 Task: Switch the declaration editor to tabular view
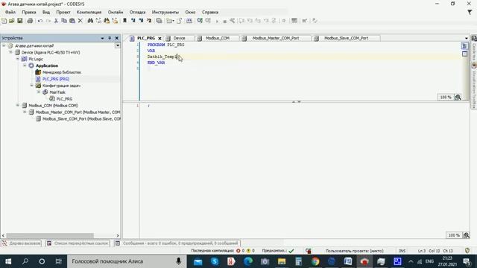(x=464, y=54)
